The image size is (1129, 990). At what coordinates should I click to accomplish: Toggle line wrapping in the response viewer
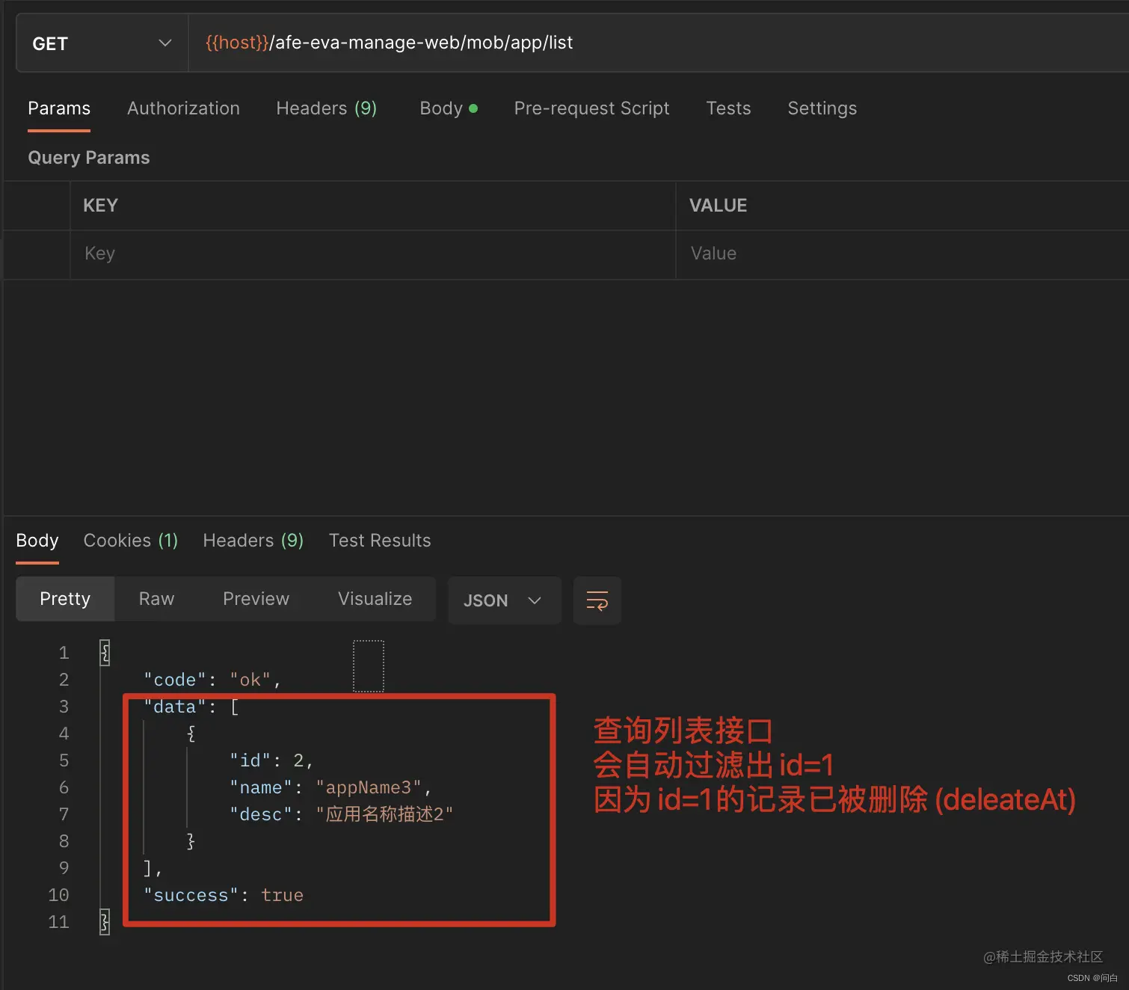click(x=597, y=600)
